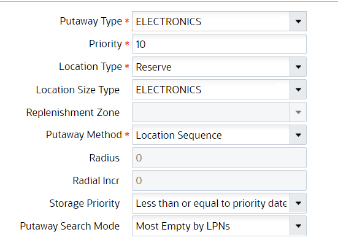This screenshot has width=338, height=240.
Task: Expand the Location Type dropdown arrow
Action: tap(298, 67)
